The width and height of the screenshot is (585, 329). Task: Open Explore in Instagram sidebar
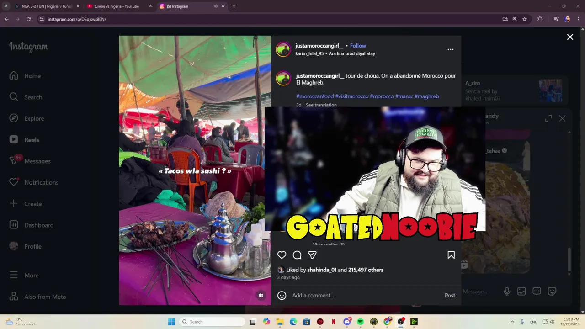pos(27,118)
